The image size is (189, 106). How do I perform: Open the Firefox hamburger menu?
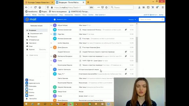(x=163, y=7)
